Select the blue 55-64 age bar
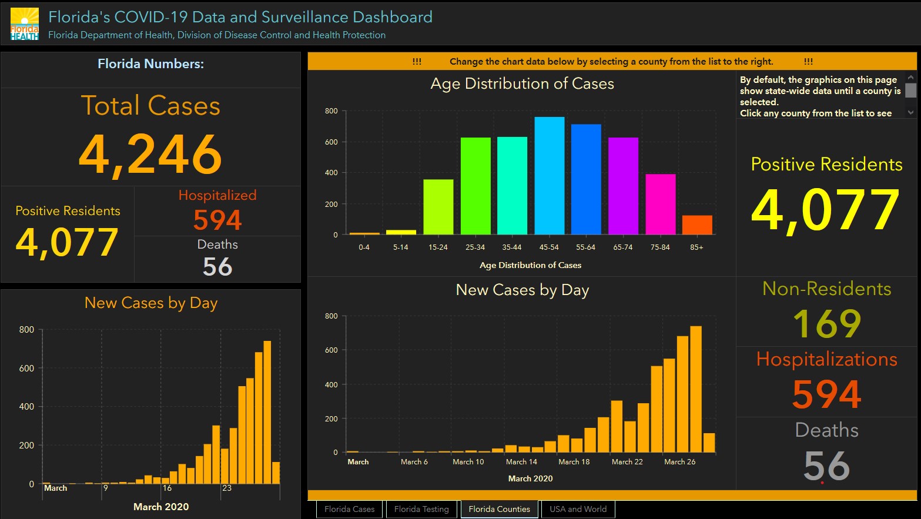This screenshot has height=519, width=921. click(586, 179)
